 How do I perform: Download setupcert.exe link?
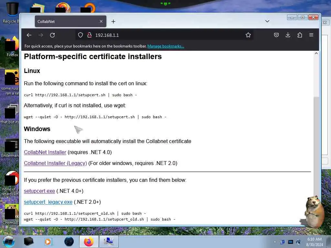pyautogui.click(x=39, y=191)
